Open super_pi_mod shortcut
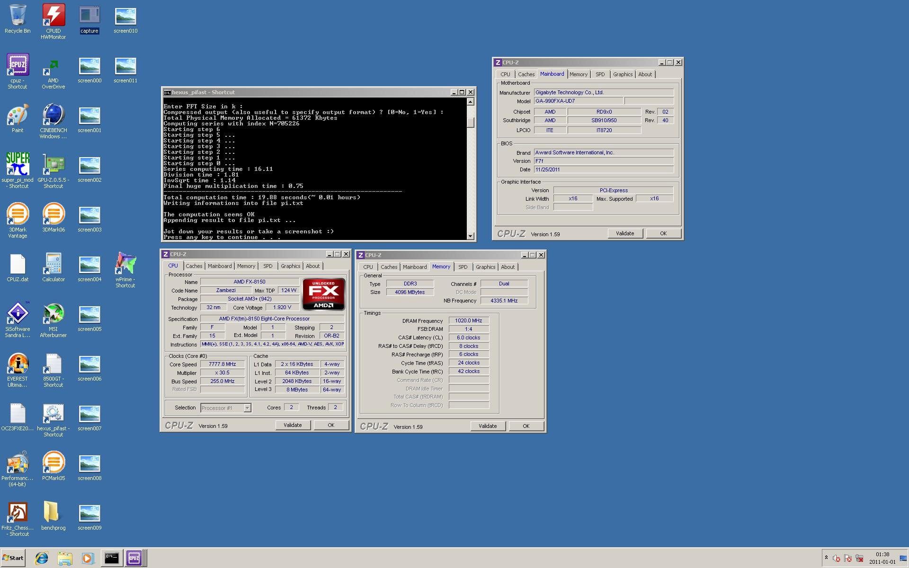The width and height of the screenshot is (909, 568). coord(18,170)
